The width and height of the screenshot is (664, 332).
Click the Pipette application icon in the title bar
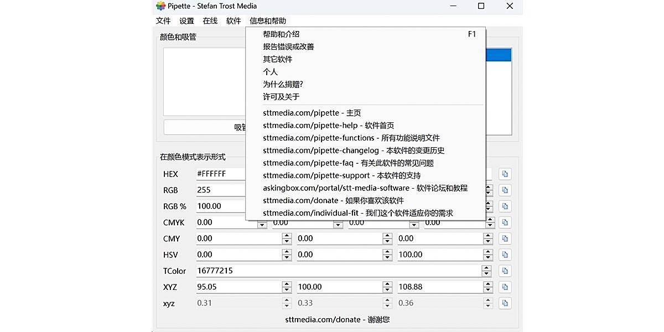click(x=161, y=6)
